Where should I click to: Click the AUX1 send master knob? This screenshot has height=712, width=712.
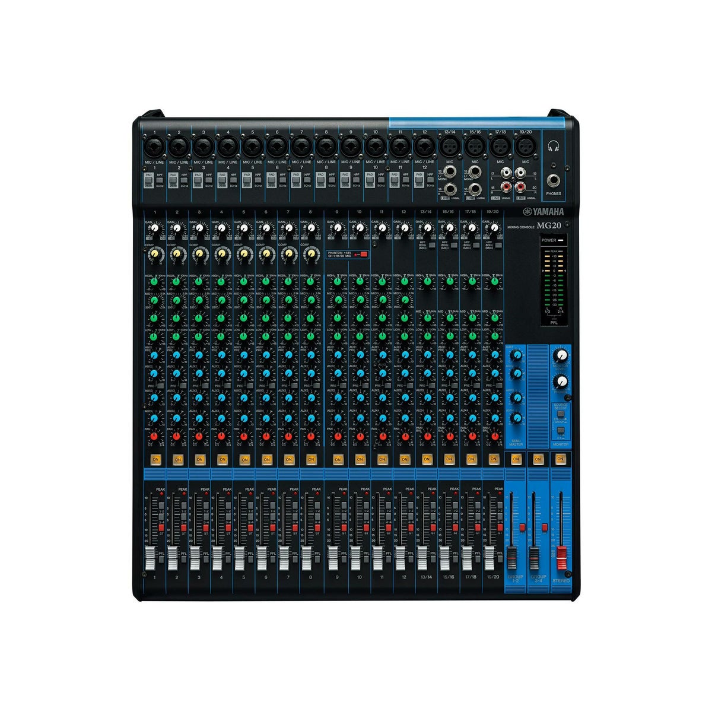(x=516, y=355)
